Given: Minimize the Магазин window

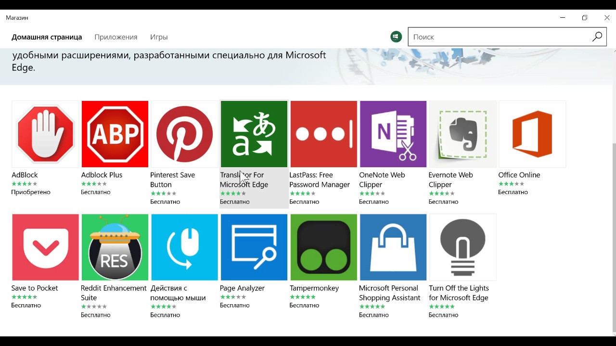Looking at the screenshot, I should pos(563,18).
